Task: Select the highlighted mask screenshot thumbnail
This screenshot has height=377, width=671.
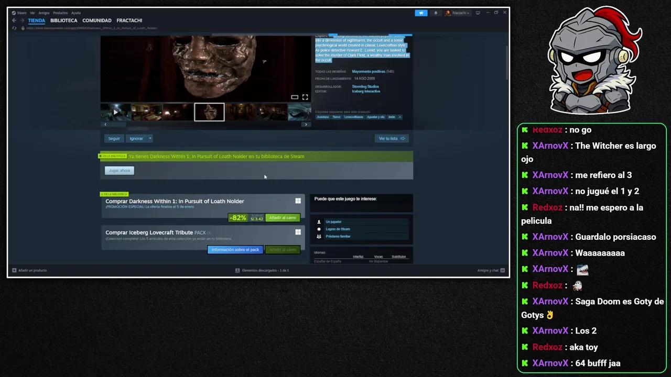Action: pyautogui.click(x=209, y=112)
